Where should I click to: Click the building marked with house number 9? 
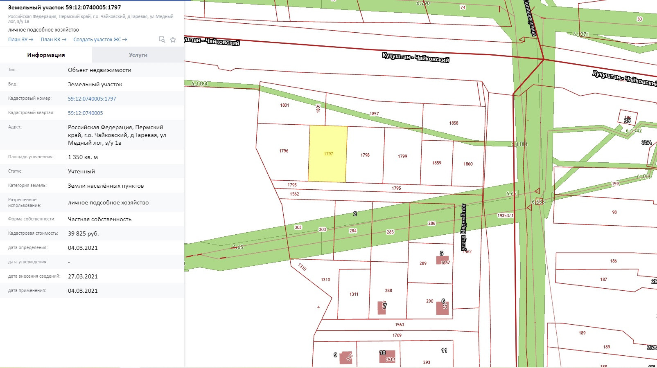346,357
